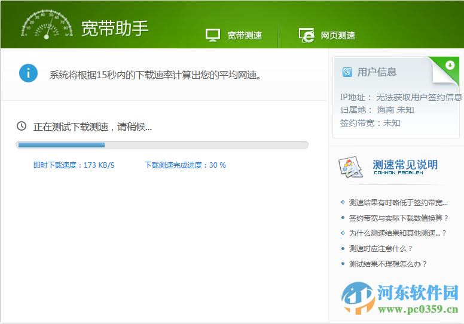
Task: Click the IP地址 无法获取用户签约信息 line
Action: [401, 97]
